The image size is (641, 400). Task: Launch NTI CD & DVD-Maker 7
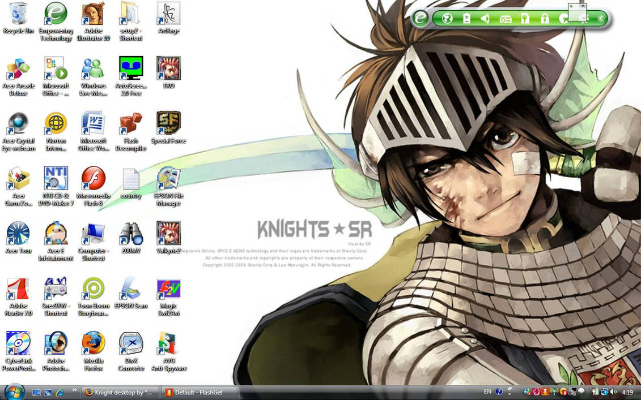56,187
